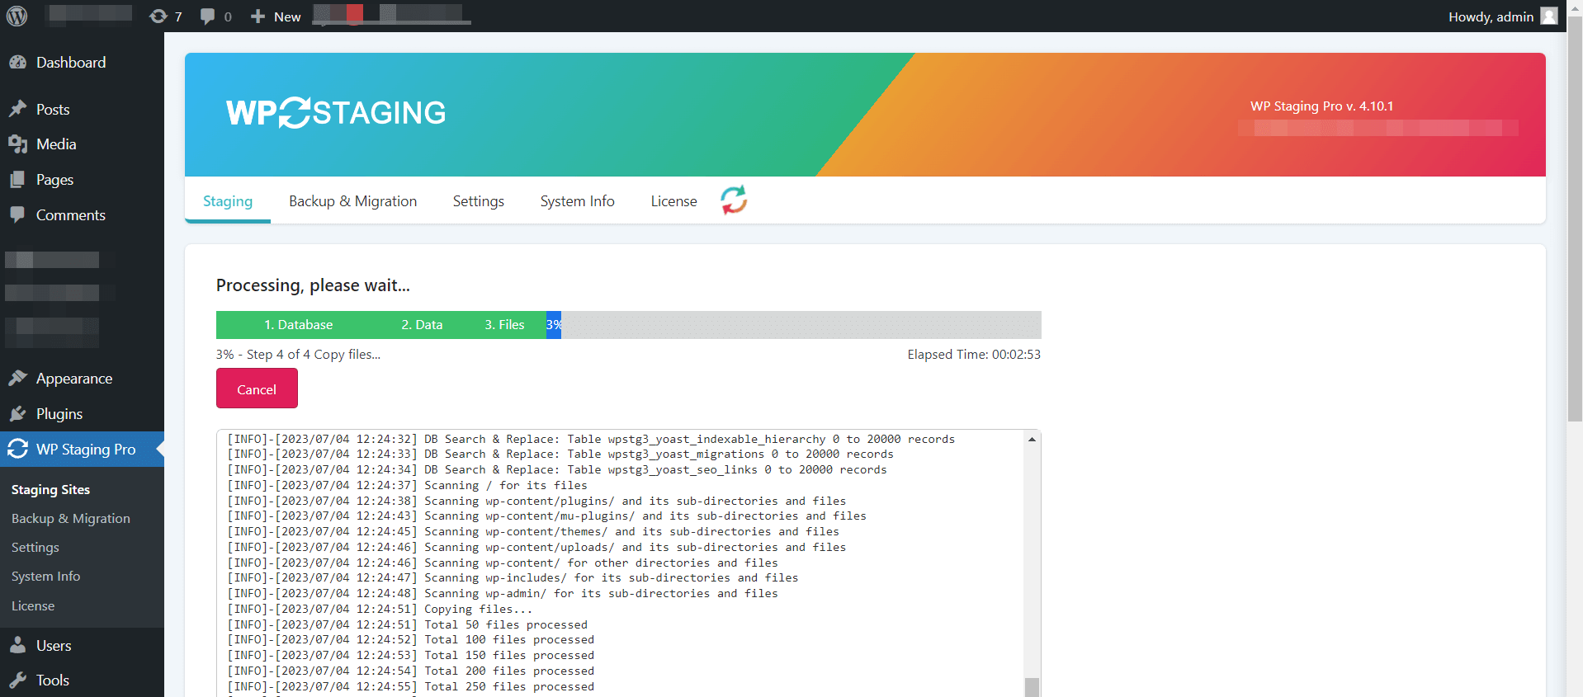Open the Settings tab
1583x697 pixels.
tap(478, 201)
